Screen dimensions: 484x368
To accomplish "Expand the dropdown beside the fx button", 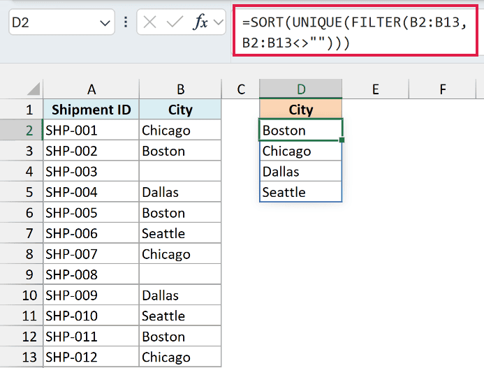I will point(219,22).
